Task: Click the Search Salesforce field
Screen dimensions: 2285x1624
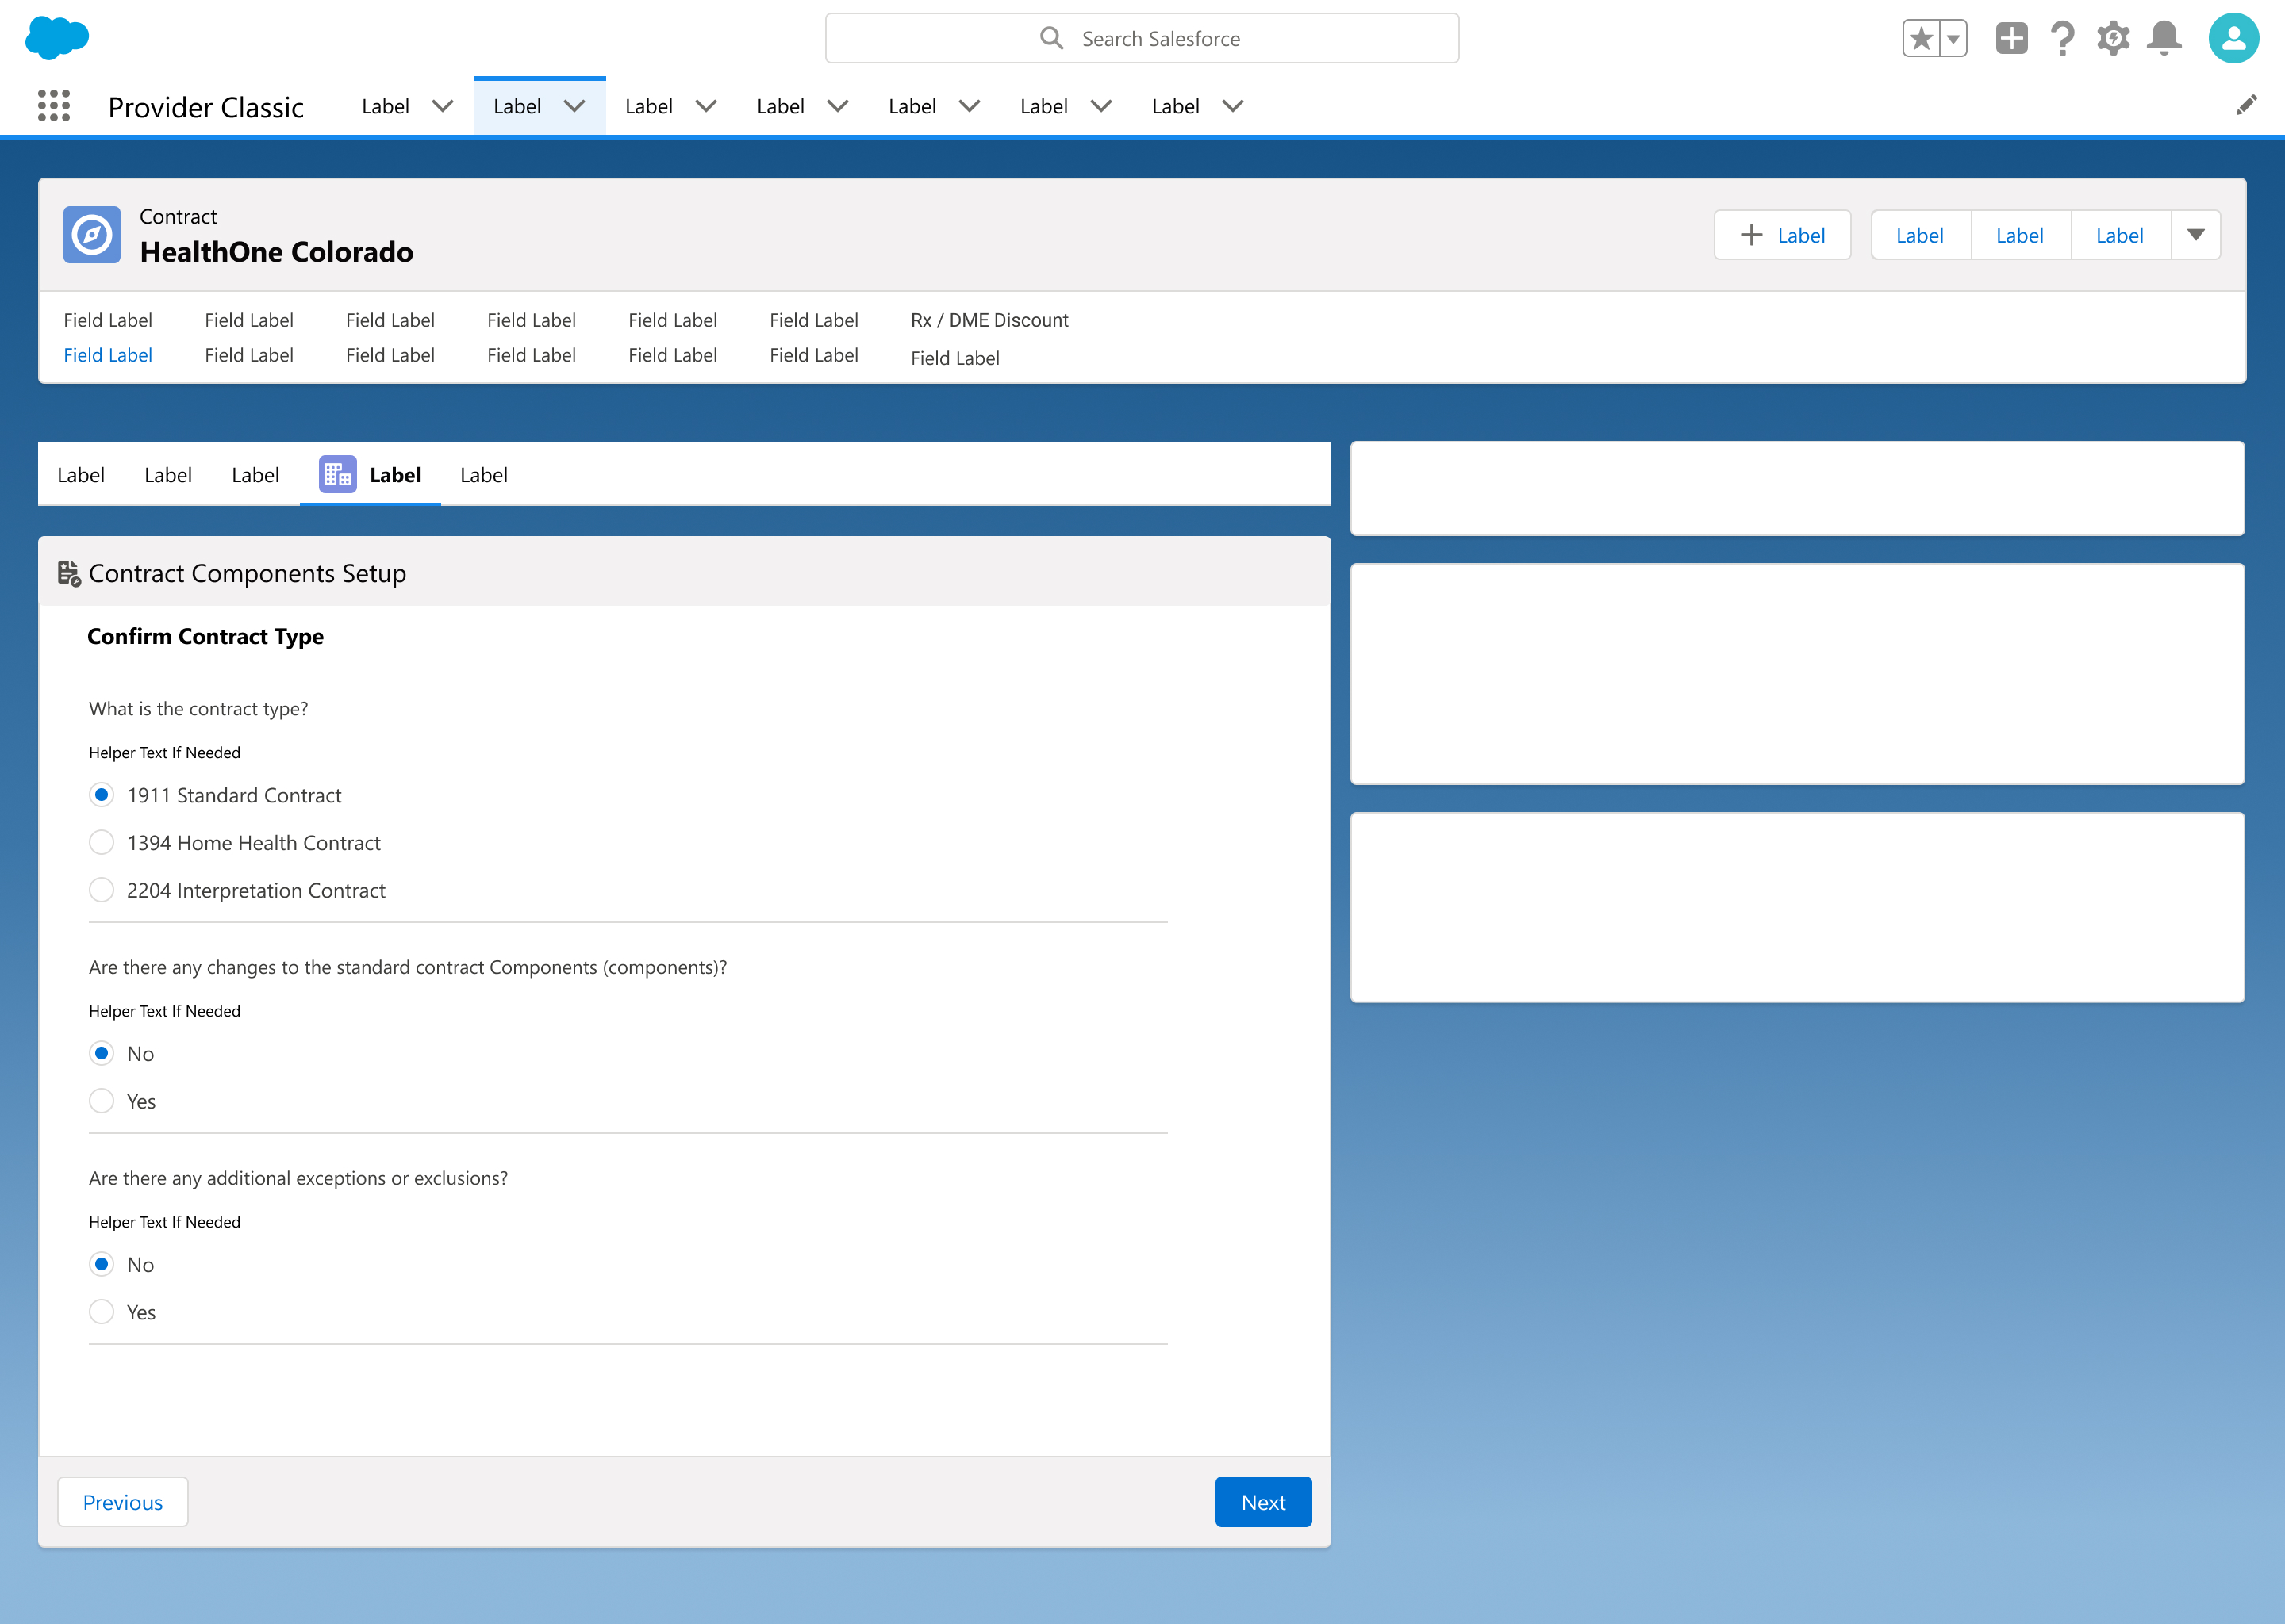Action: [1142, 38]
